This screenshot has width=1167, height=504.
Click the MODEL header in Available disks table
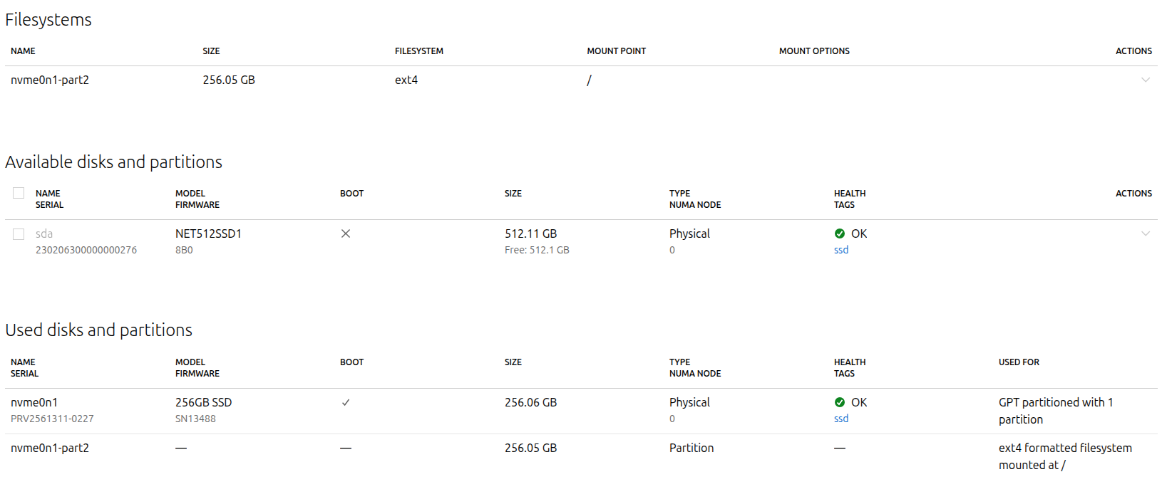pyautogui.click(x=190, y=194)
